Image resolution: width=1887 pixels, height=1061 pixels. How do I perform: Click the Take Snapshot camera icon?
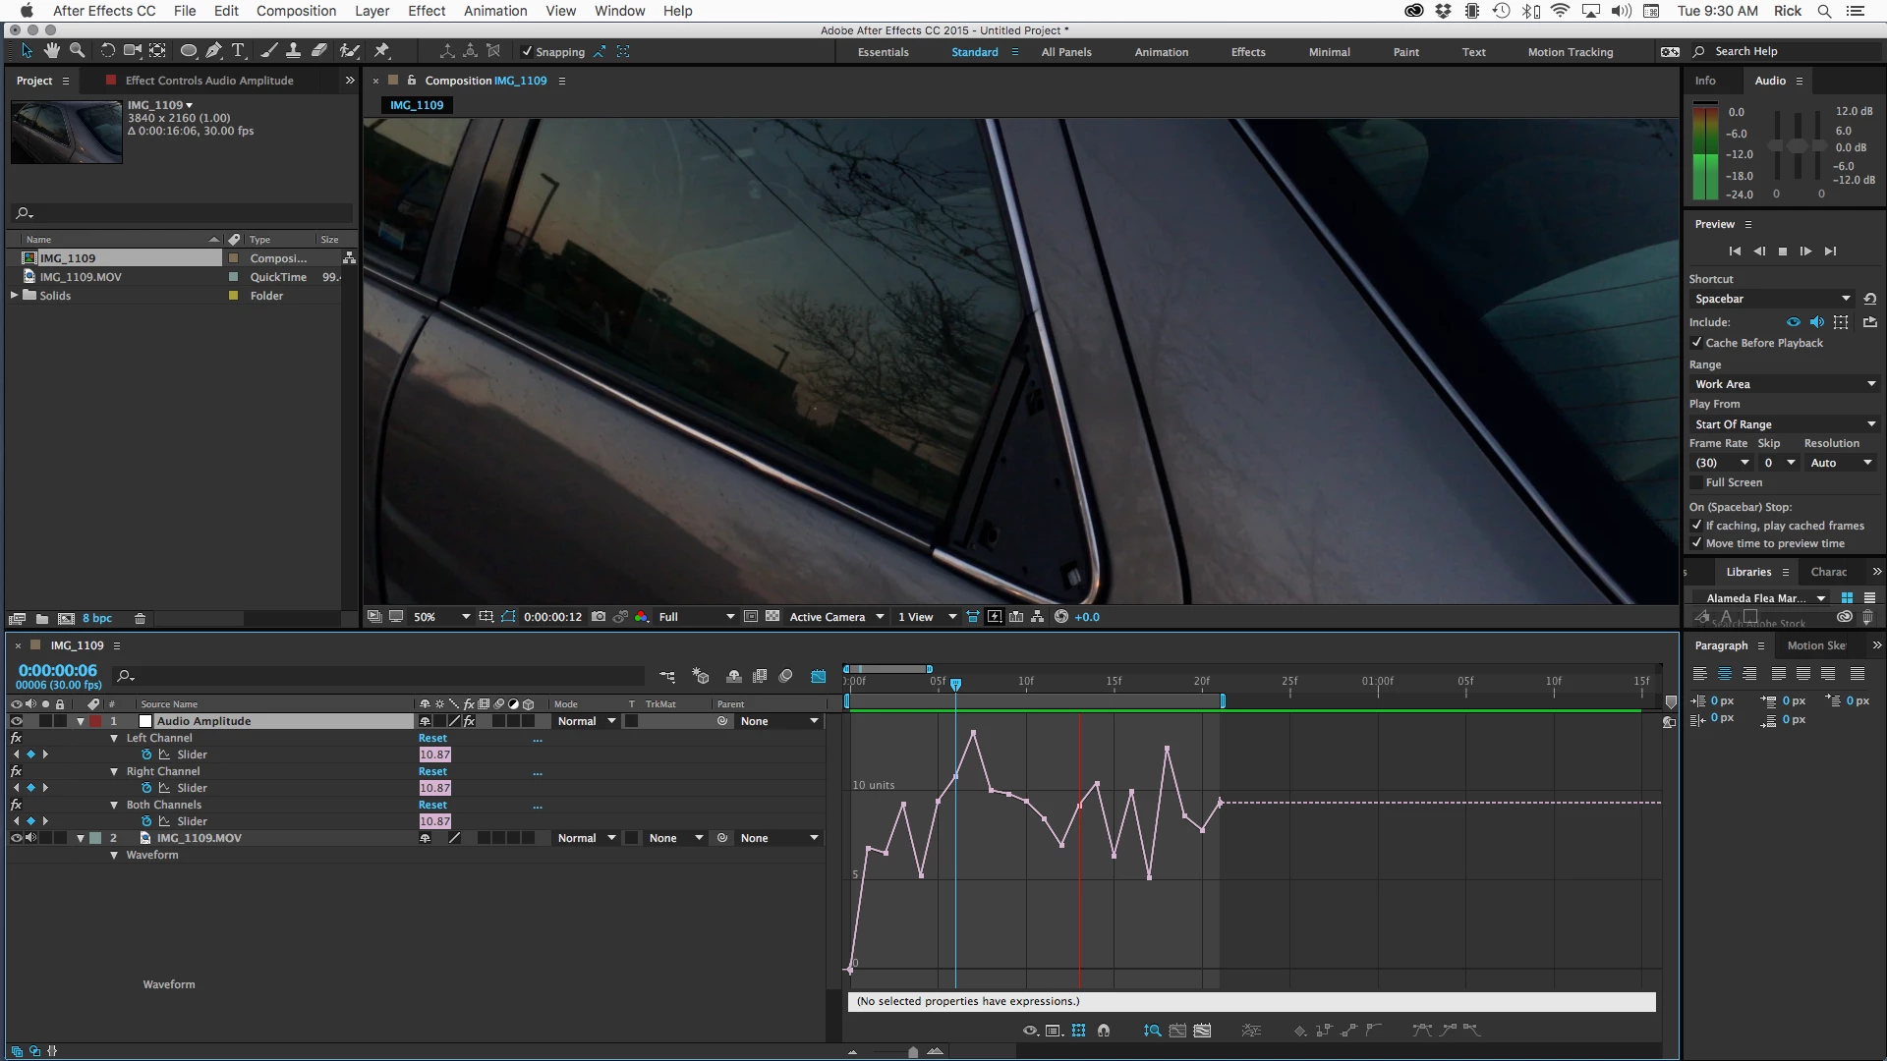599,617
